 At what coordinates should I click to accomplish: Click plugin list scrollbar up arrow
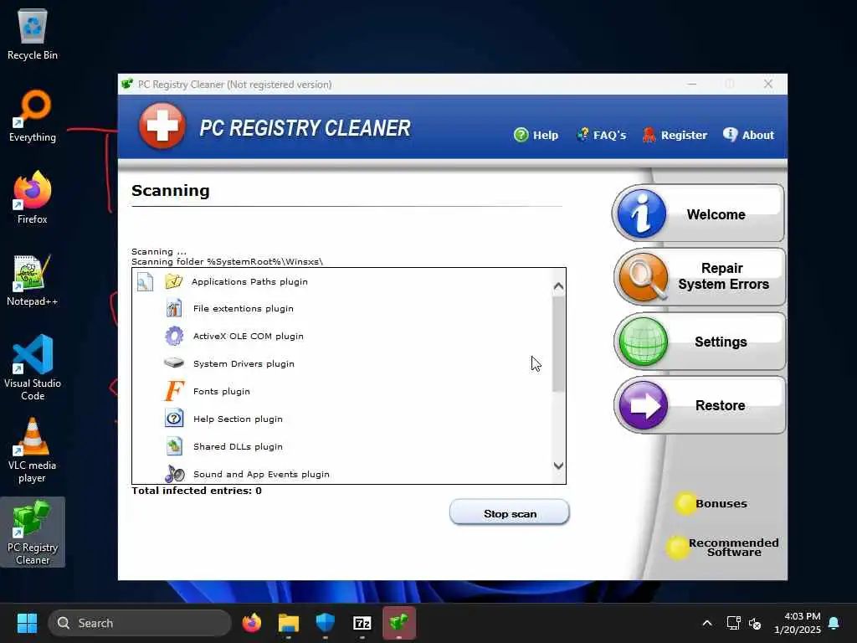click(x=558, y=286)
